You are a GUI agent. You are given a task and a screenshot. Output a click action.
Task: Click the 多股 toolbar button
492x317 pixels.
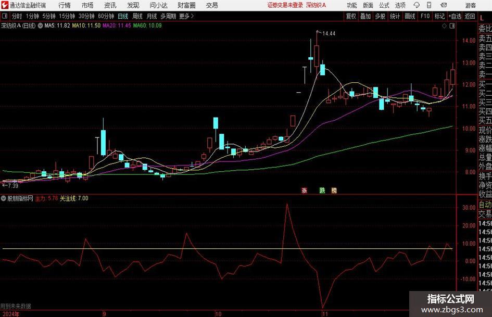380,16
